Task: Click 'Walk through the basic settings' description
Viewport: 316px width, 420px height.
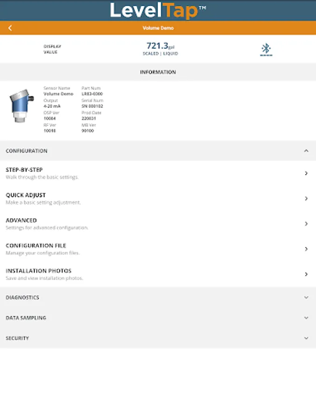Action: (x=42, y=177)
